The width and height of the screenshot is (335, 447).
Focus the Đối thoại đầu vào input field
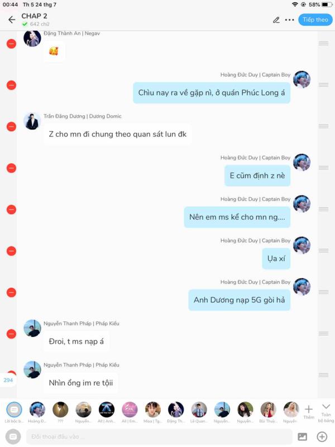point(160,436)
